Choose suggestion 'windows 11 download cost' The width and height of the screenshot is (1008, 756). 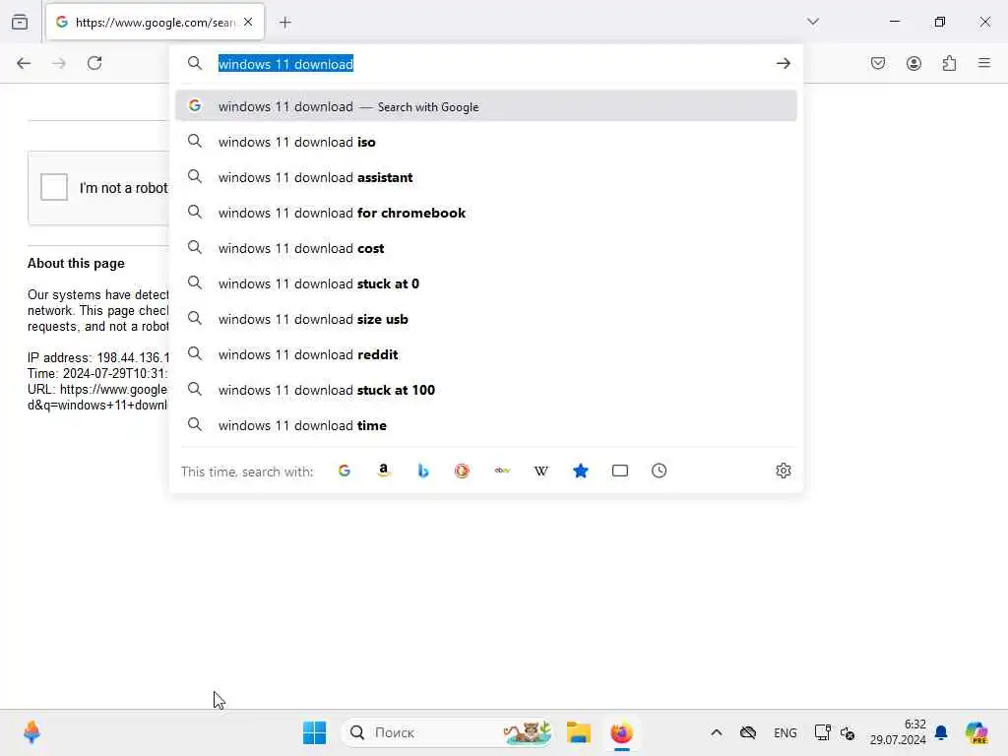pyautogui.click(x=486, y=247)
